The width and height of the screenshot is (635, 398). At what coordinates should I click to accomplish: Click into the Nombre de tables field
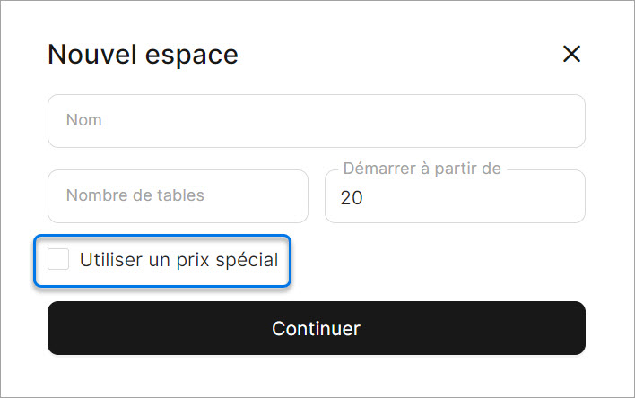(177, 196)
